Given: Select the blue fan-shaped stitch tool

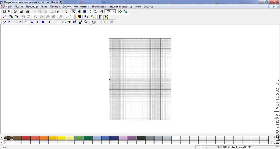Looking at the screenshot, I should click(x=32, y=22).
